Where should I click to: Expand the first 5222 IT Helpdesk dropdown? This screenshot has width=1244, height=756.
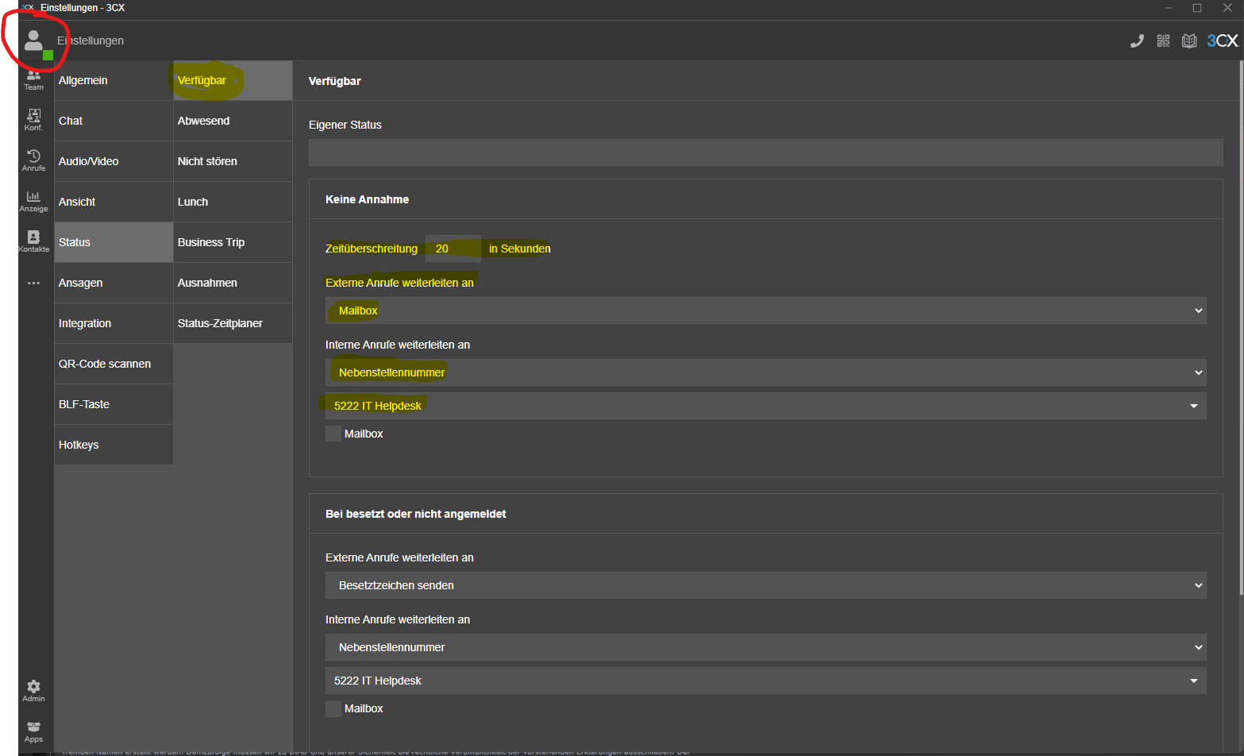click(x=765, y=406)
